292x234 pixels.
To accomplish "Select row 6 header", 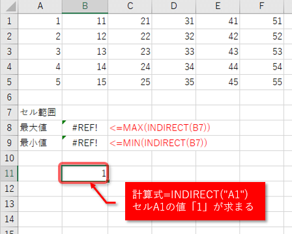I will click(9, 97).
